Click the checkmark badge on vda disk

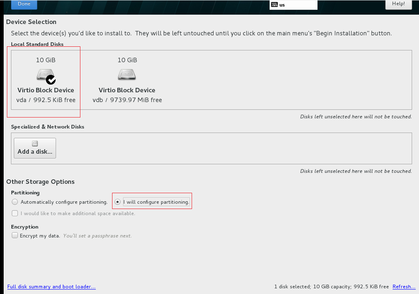click(51, 79)
